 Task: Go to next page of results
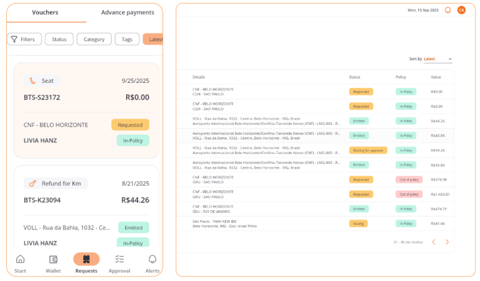(447, 242)
